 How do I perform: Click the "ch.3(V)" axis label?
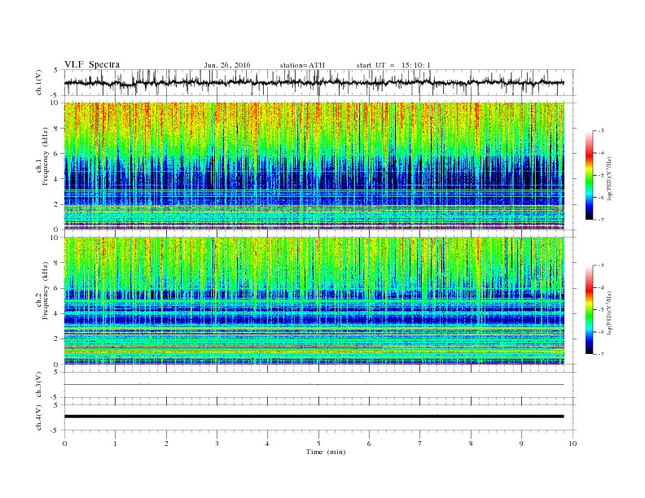click(x=39, y=385)
